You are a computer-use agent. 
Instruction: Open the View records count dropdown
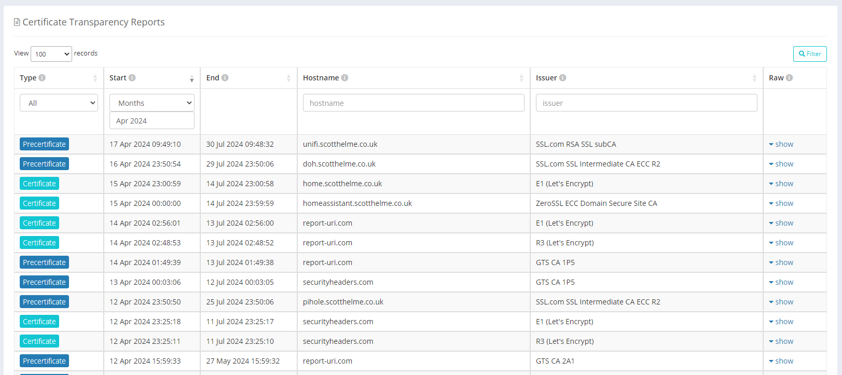(x=51, y=54)
